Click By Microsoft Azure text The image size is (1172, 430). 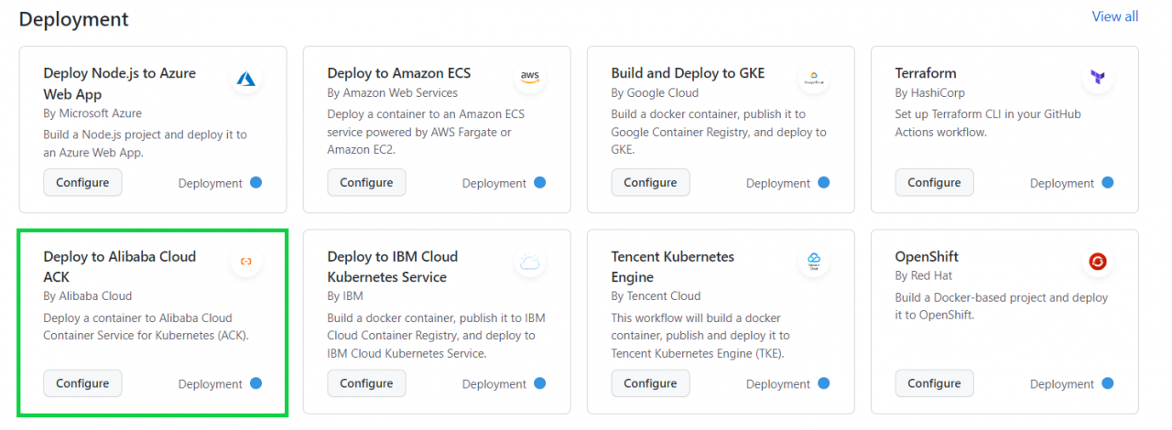tap(92, 113)
